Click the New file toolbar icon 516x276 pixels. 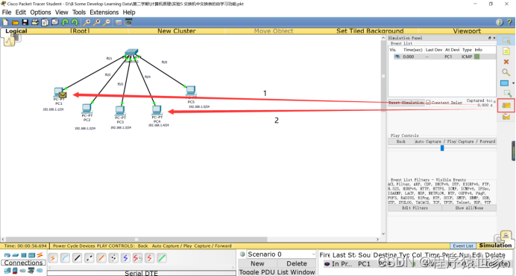5,22
